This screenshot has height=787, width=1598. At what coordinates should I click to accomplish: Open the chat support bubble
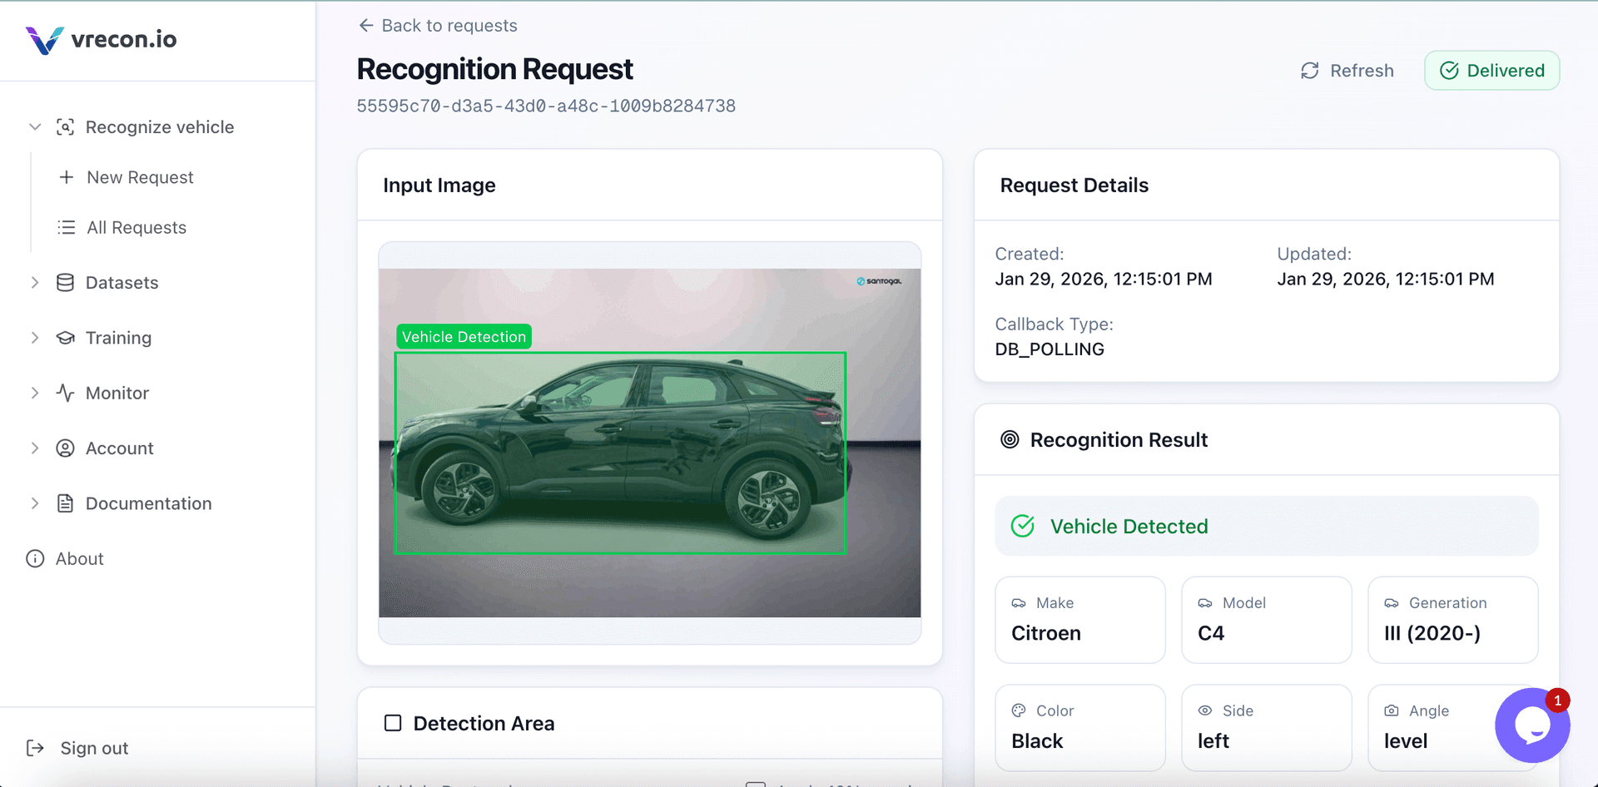pyautogui.click(x=1532, y=725)
